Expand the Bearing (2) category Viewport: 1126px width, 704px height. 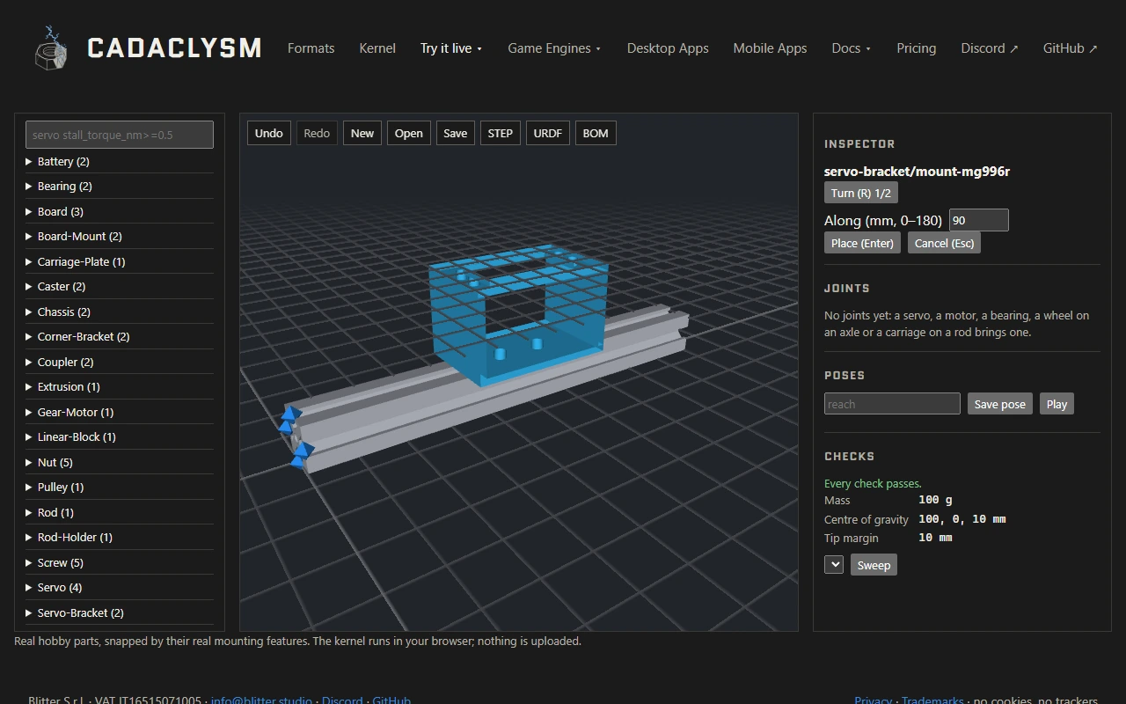coord(120,187)
